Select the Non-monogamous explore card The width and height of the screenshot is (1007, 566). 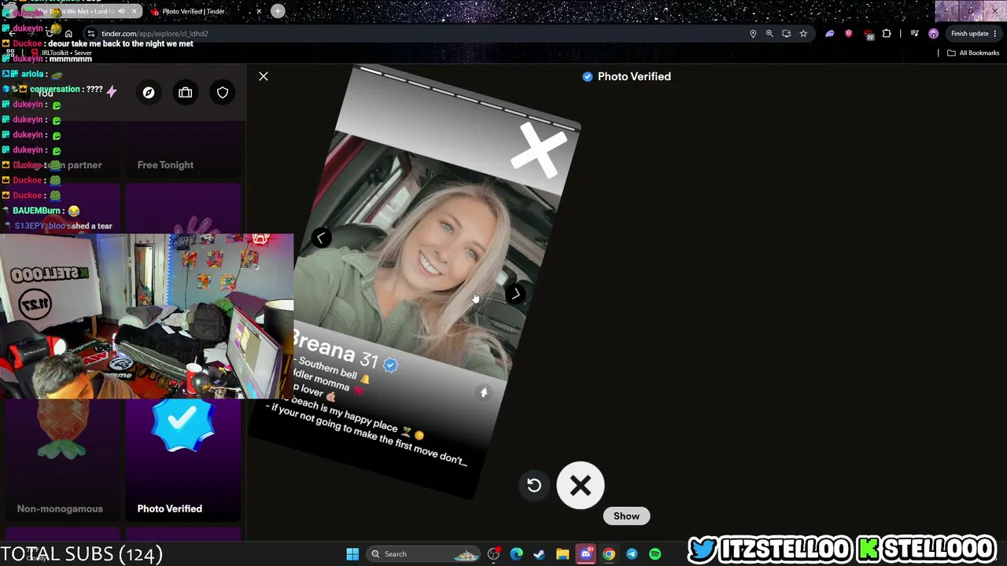coord(61,461)
